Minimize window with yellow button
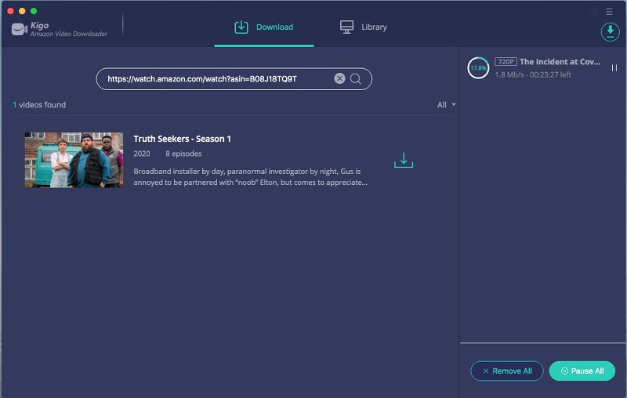The width and height of the screenshot is (627, 398). tap(22, 11)
